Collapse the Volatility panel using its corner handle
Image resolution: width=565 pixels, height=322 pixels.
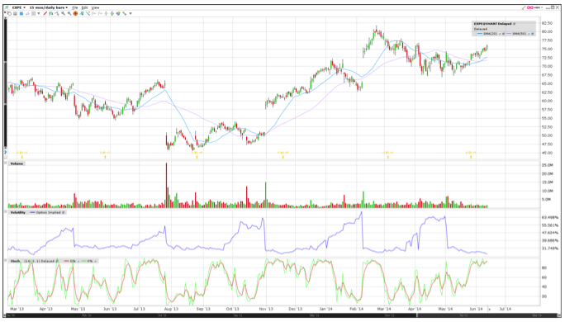(6, 212)
